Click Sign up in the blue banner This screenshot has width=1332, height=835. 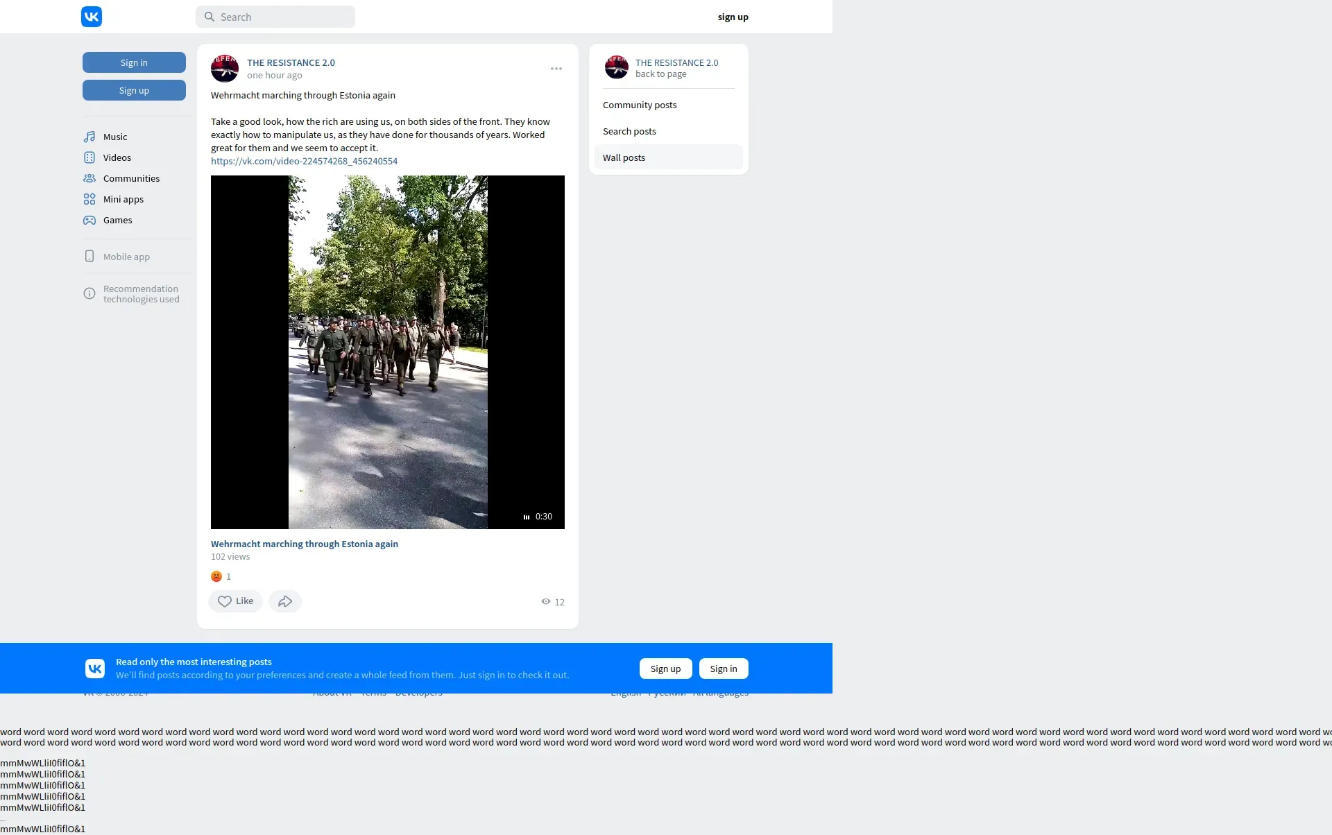[665, 669]
